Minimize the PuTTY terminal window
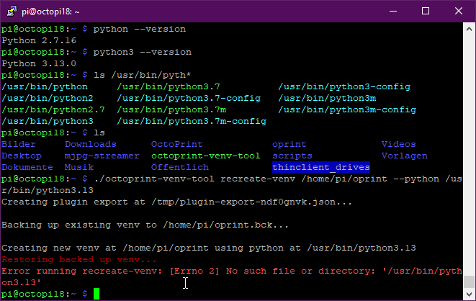The width and height of the screenshot is (476, 301). click(392, 11)
